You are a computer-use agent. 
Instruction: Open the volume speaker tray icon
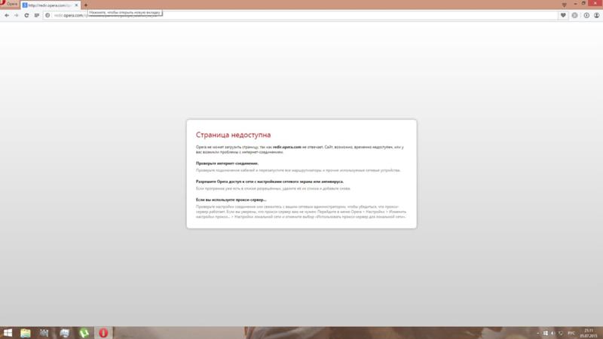(x=553, y=333)
